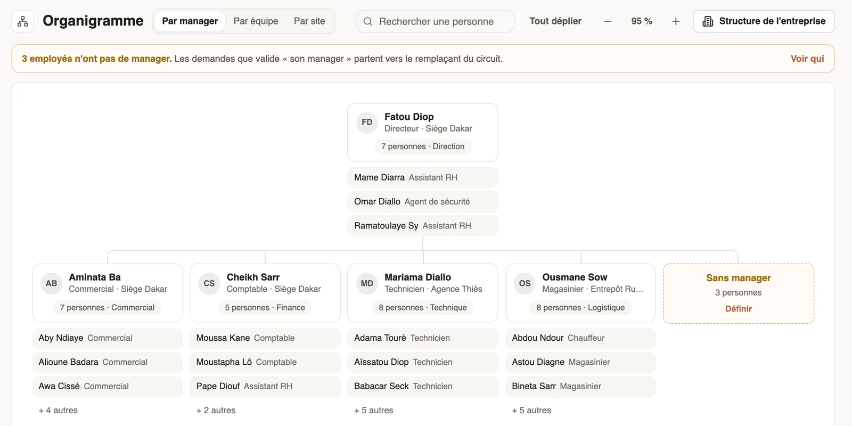This screenshot has width=852, height=426.
Task: Select the Bineta Sarr row
Action: click(581, 387)
